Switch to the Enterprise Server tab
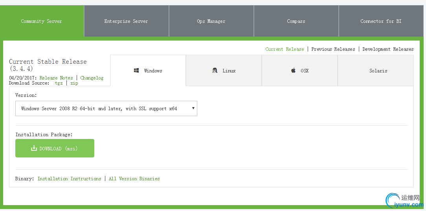426x211 pixels. [x=126, y=21]
